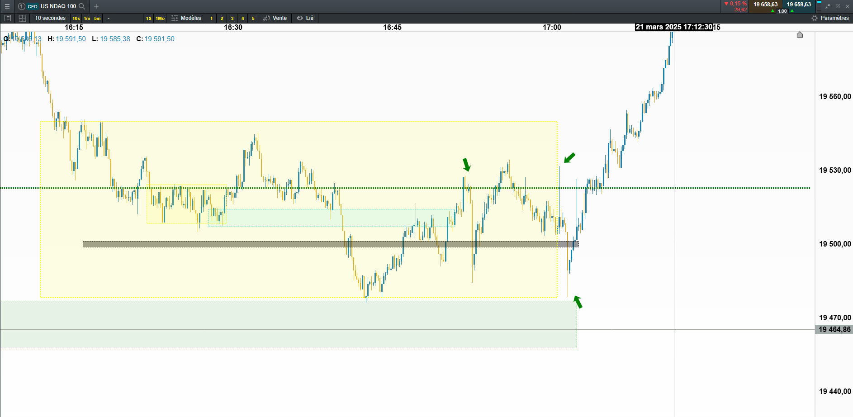The width and height of the screenshot is (853, 417).
Task: Toggle the Lié linked-chart eye option
Action: [305, 18]
